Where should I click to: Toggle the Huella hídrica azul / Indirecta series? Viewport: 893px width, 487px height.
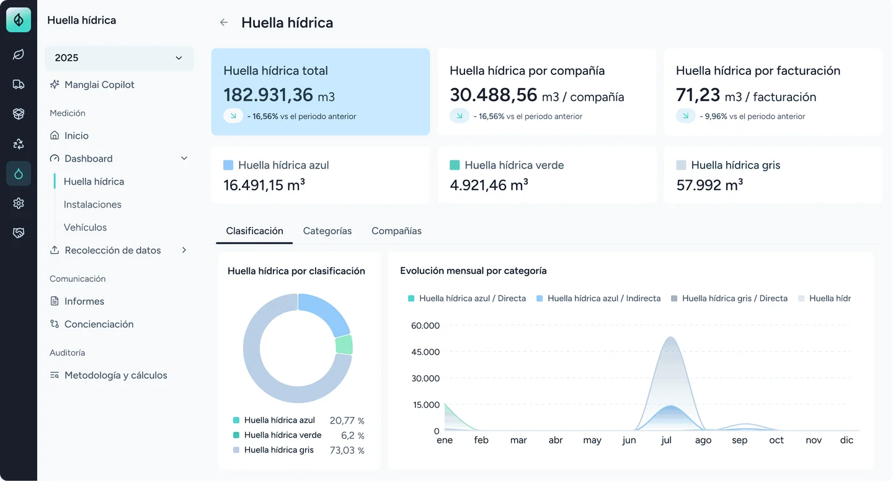(x=598, y=299)
